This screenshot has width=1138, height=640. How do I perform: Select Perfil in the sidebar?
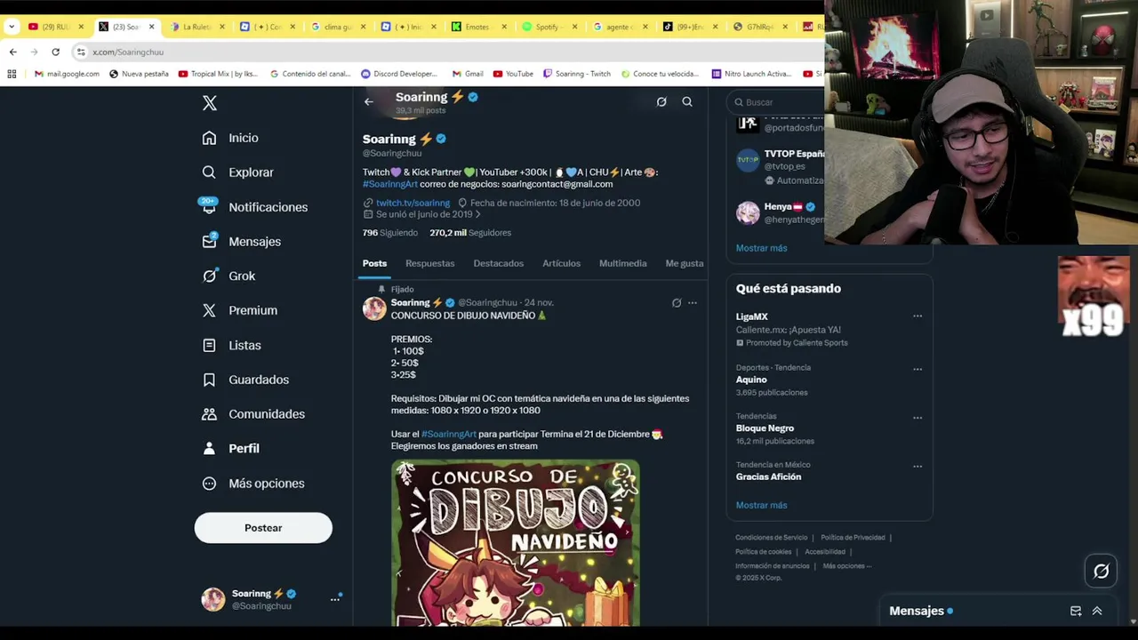coord(230,449)
